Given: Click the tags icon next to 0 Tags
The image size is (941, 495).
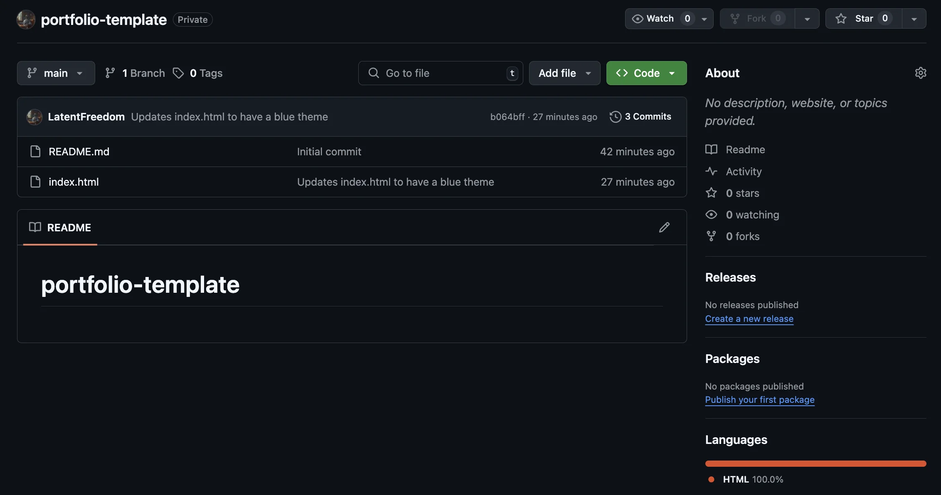Looking at the screenshot, I should pyautogui.click(x=179, y=73).
